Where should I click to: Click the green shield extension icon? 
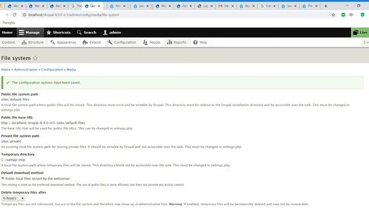pyautogui.click(x=363, y=15)
